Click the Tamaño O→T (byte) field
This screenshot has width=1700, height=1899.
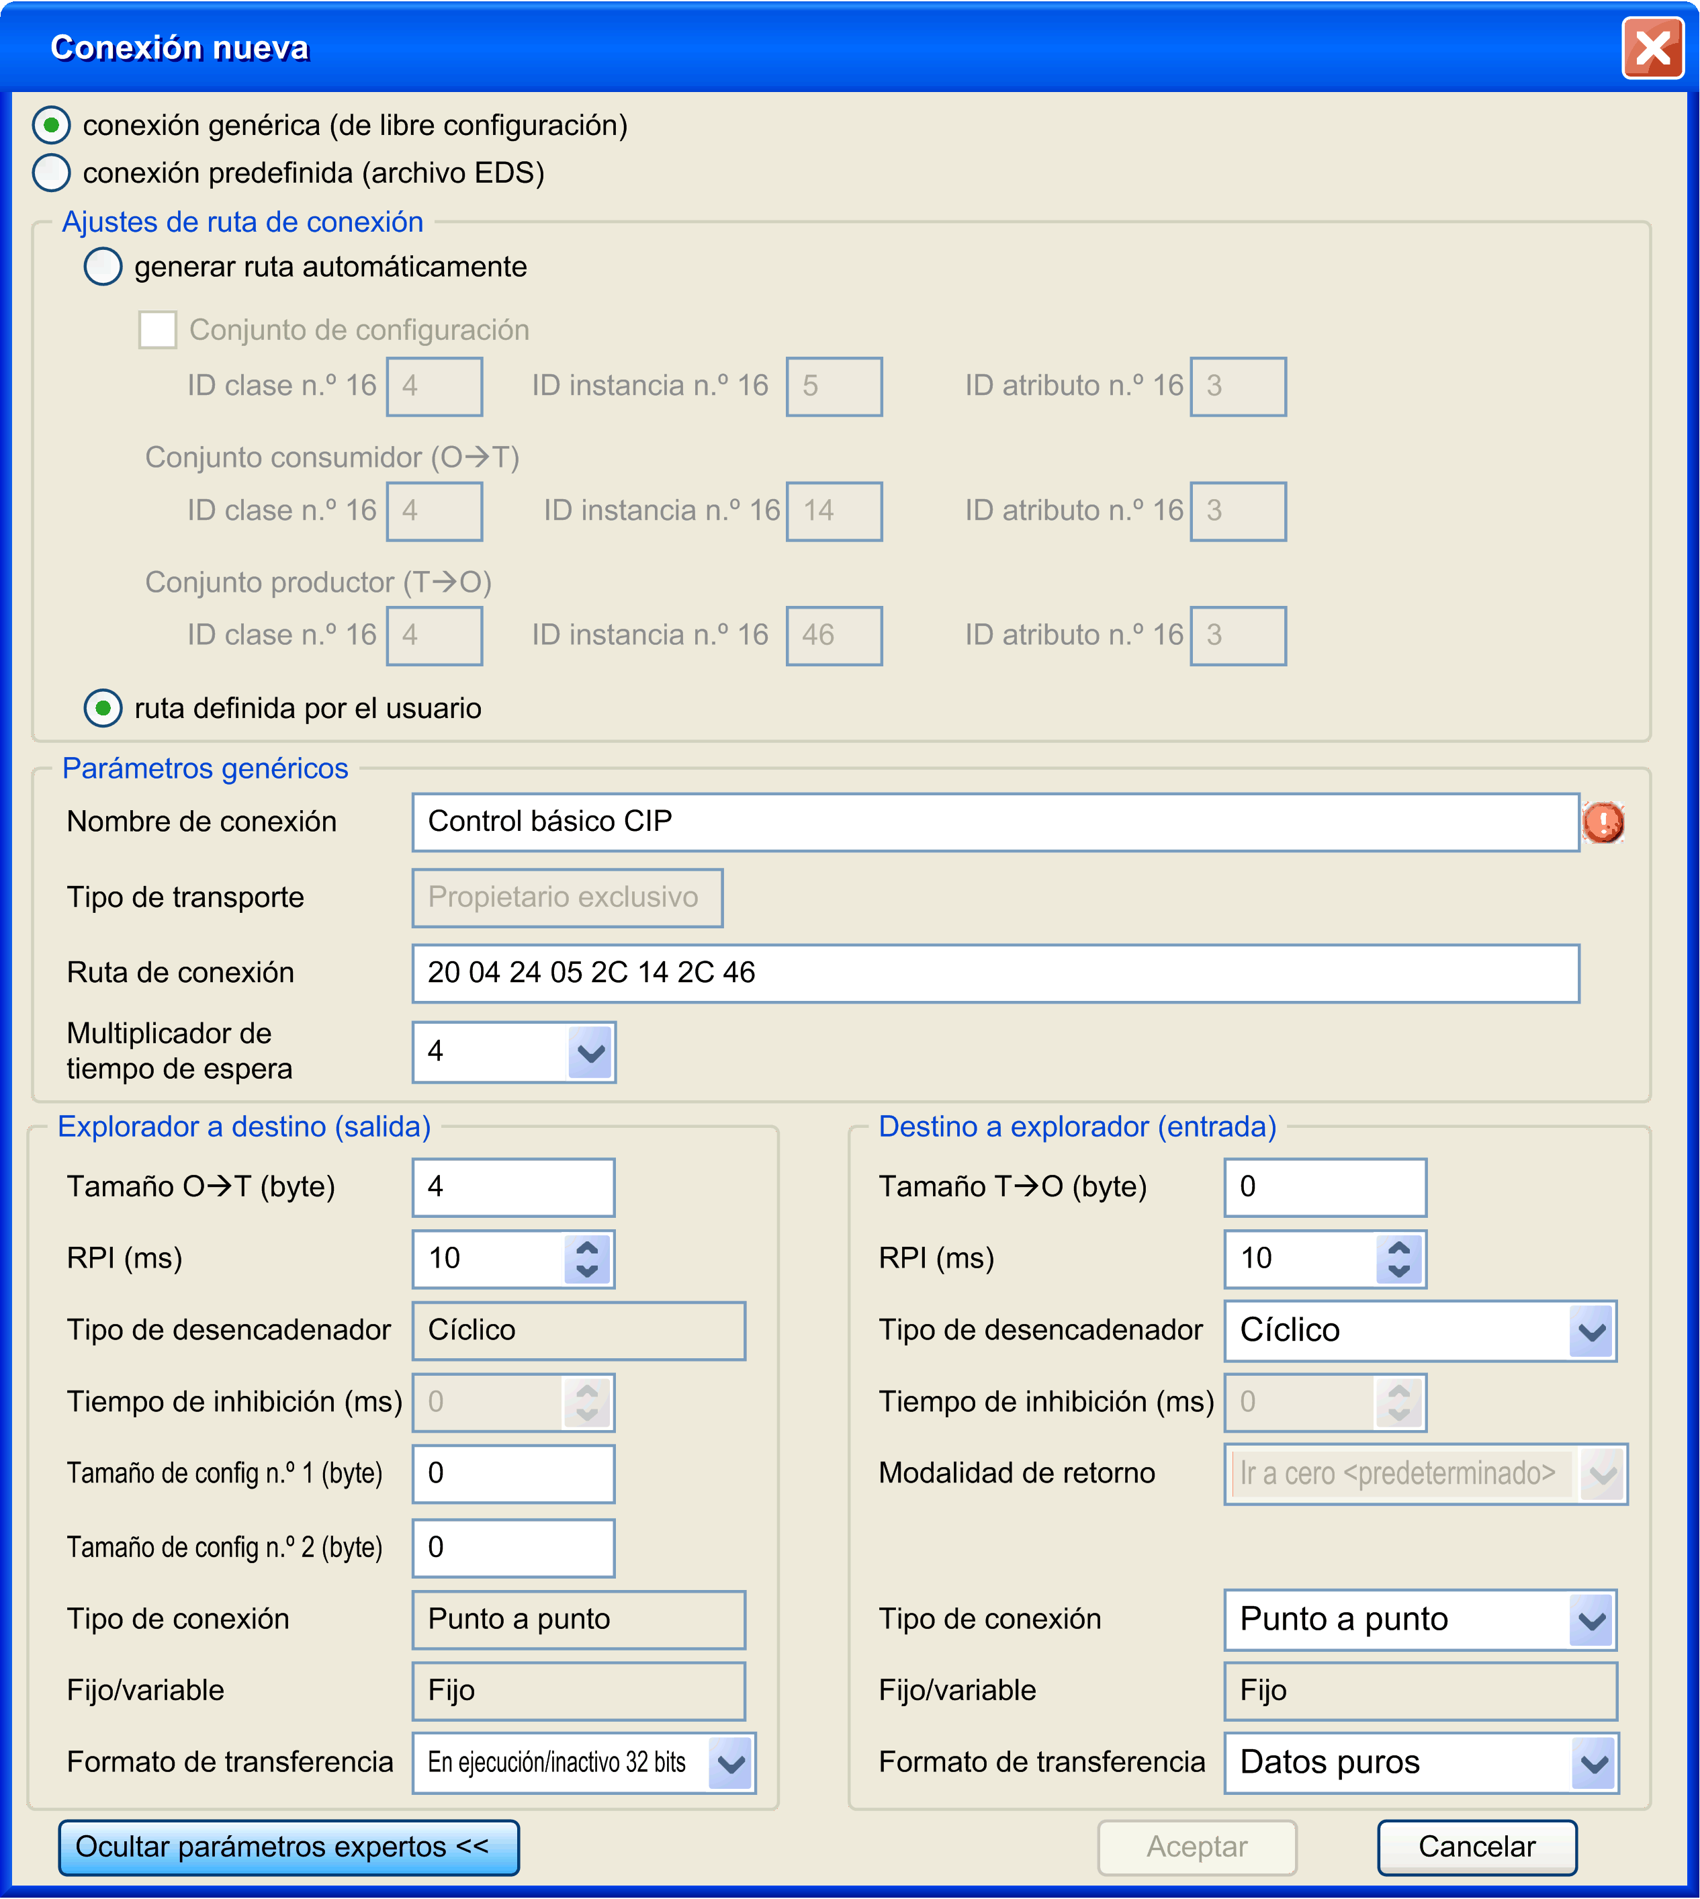512,1187
